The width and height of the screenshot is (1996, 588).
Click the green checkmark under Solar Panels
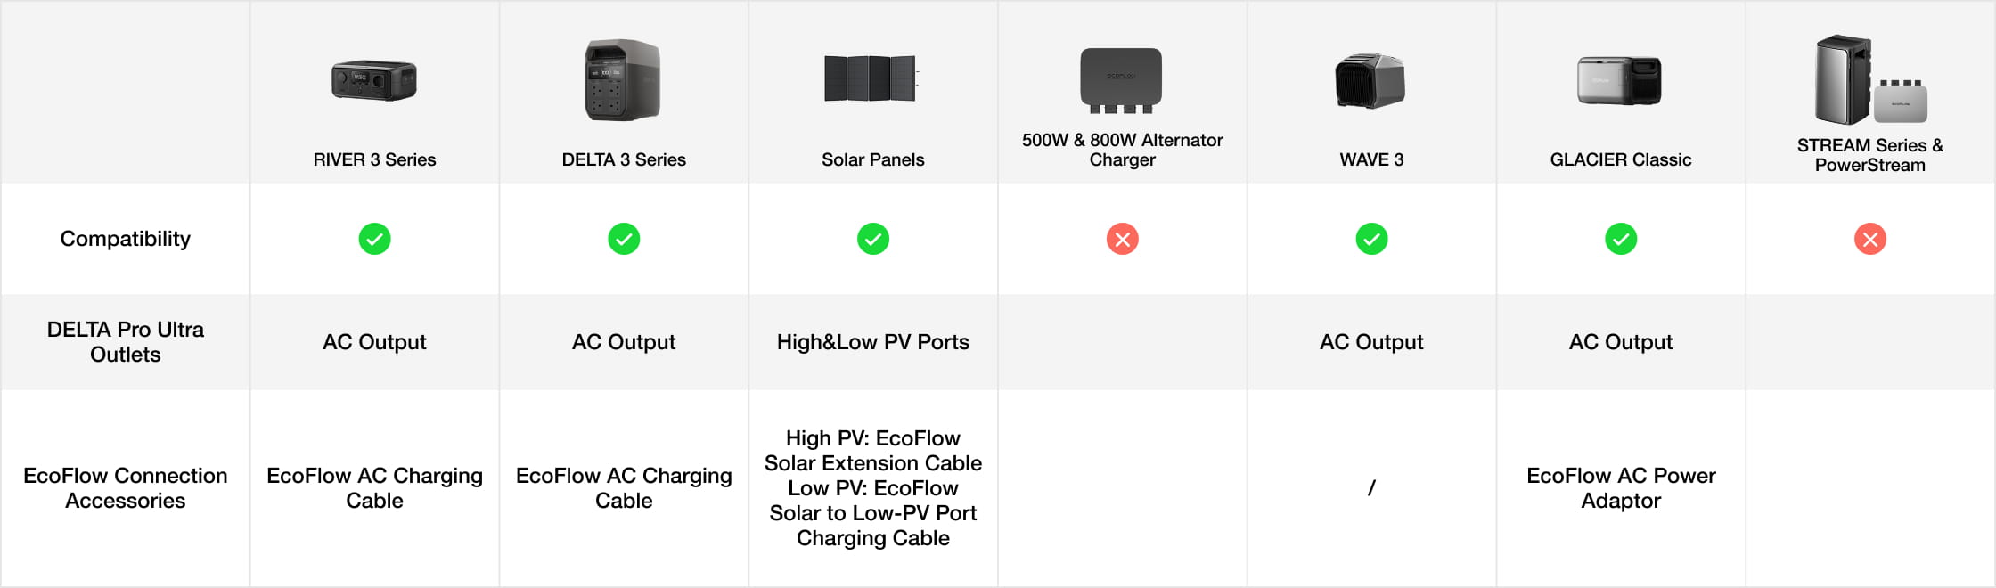pyautogui.click(x=873, y=239)
